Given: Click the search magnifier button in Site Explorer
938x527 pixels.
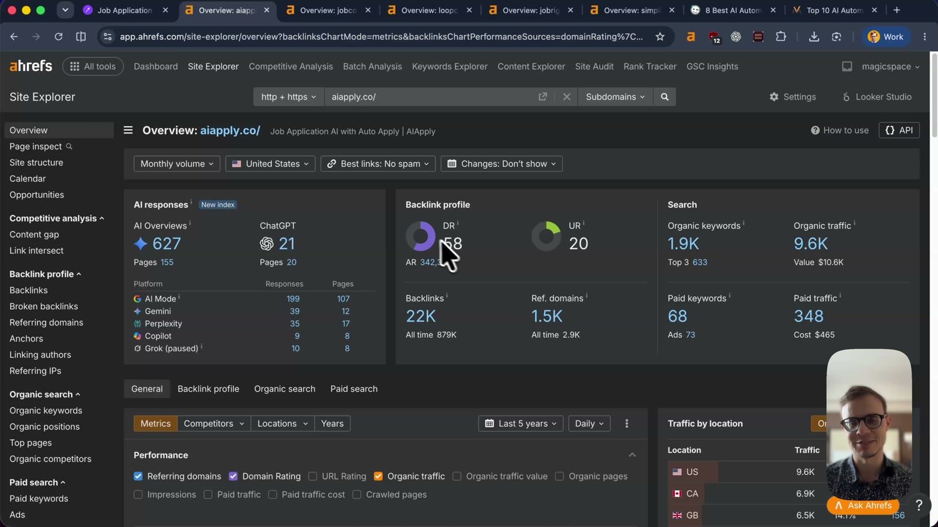Looking at the screenshot, I should [x=664, y=97].
